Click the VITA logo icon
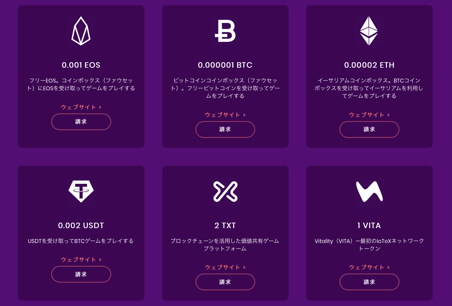 click(369, 192)
